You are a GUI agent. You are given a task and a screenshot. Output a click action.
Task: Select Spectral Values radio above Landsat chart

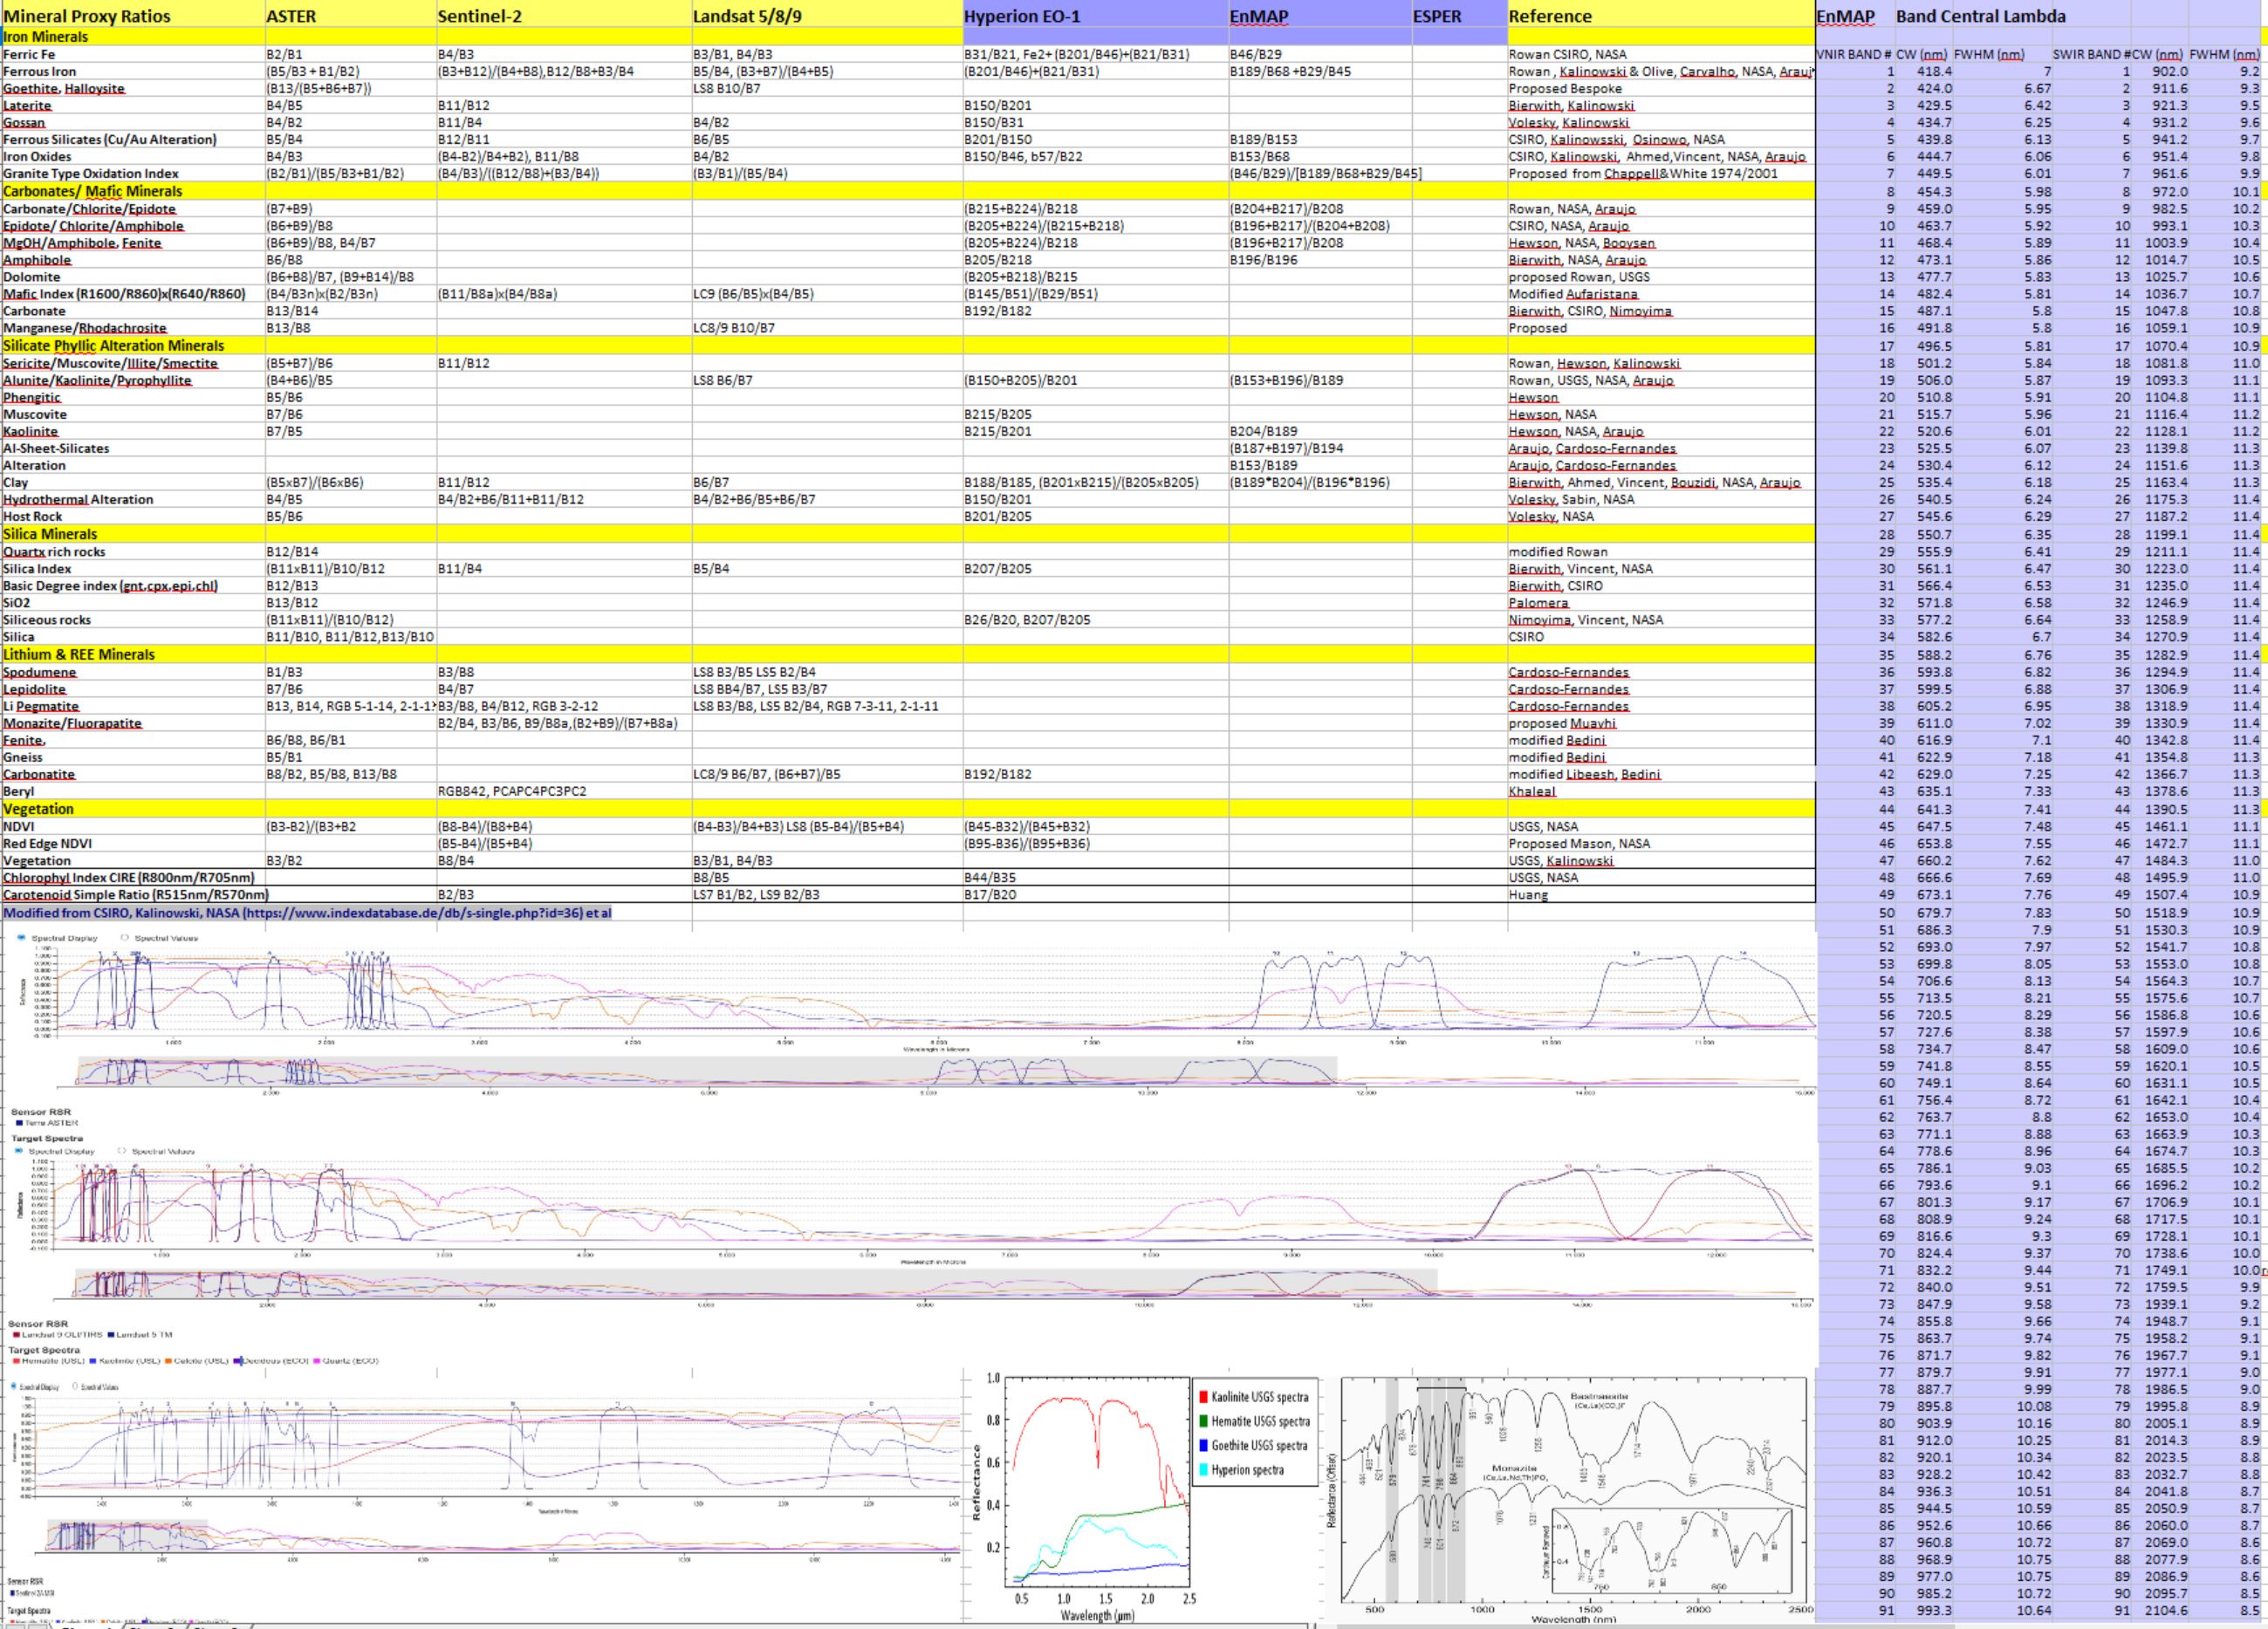click(x=122, y=1151)
